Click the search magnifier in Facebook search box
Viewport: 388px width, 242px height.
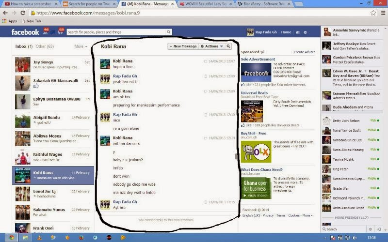168,32
